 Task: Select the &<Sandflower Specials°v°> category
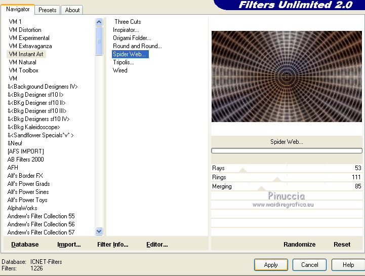point(40,135)
